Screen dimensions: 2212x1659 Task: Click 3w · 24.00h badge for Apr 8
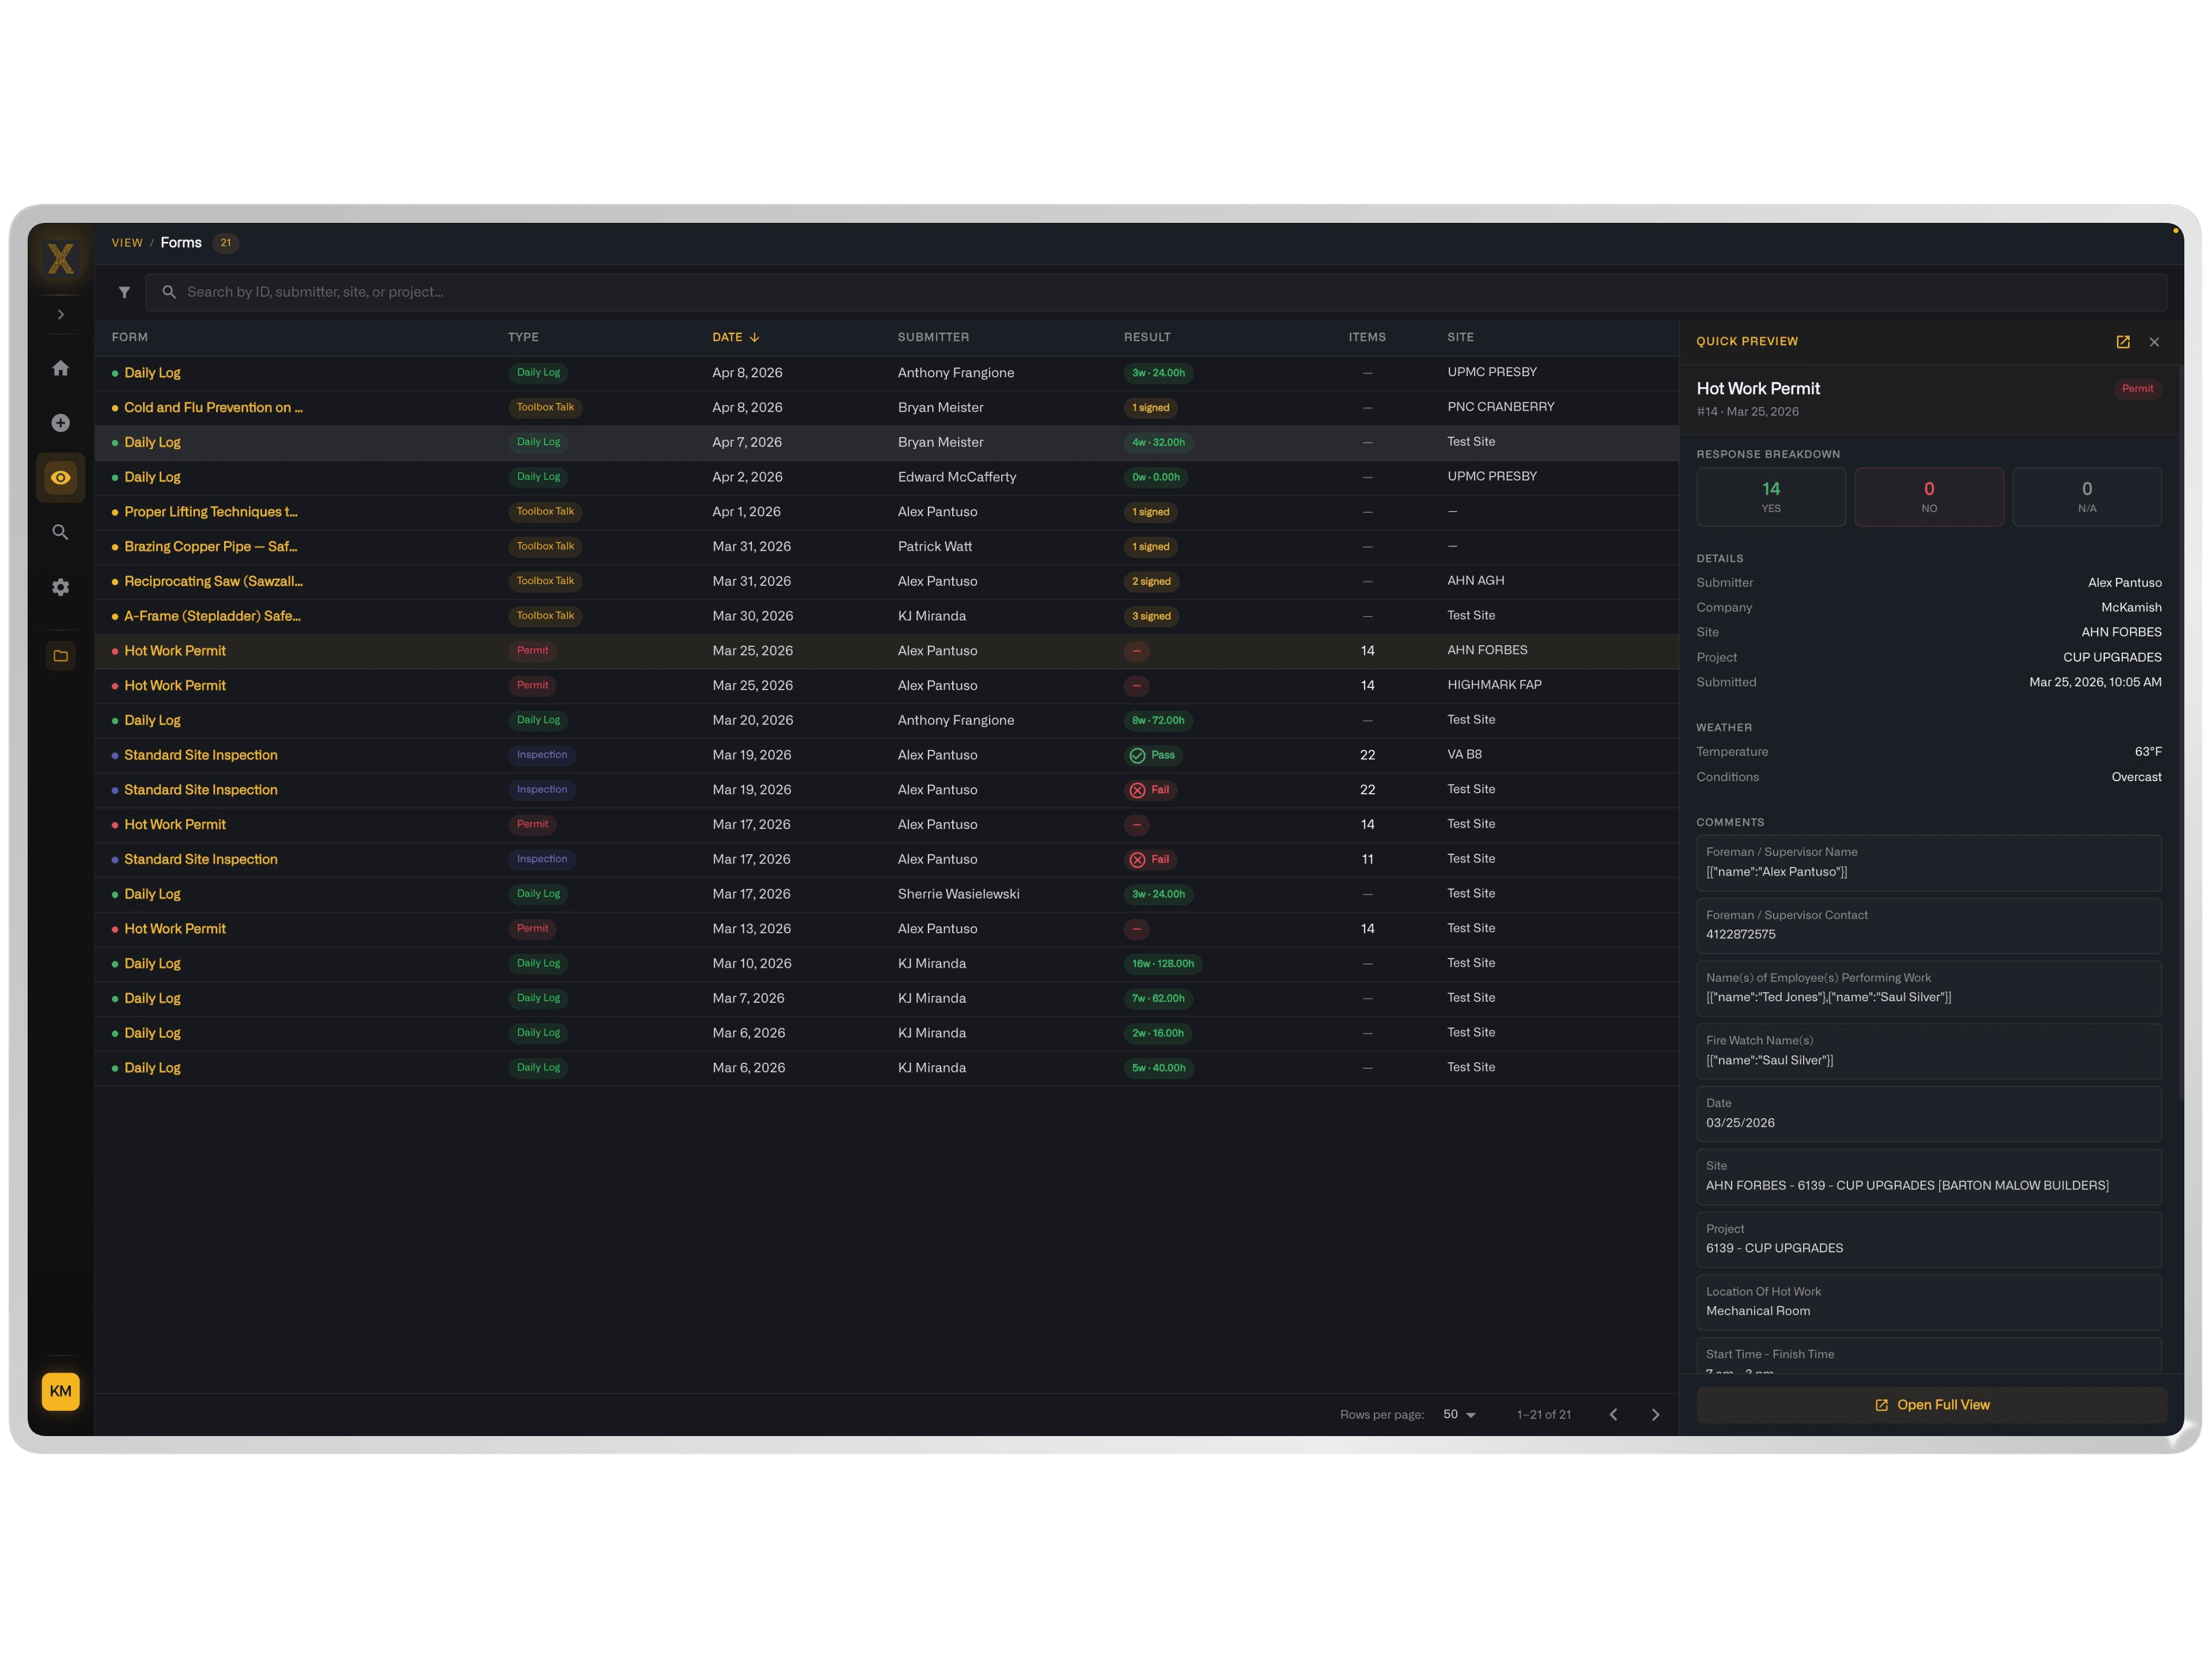[x=1158, y=373]
